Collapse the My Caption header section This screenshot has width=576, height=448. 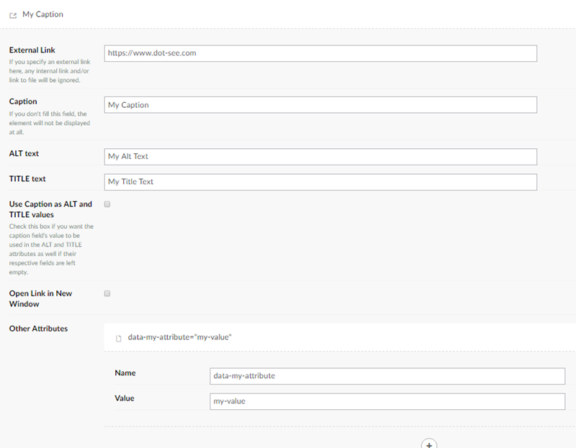coord(42,14)
